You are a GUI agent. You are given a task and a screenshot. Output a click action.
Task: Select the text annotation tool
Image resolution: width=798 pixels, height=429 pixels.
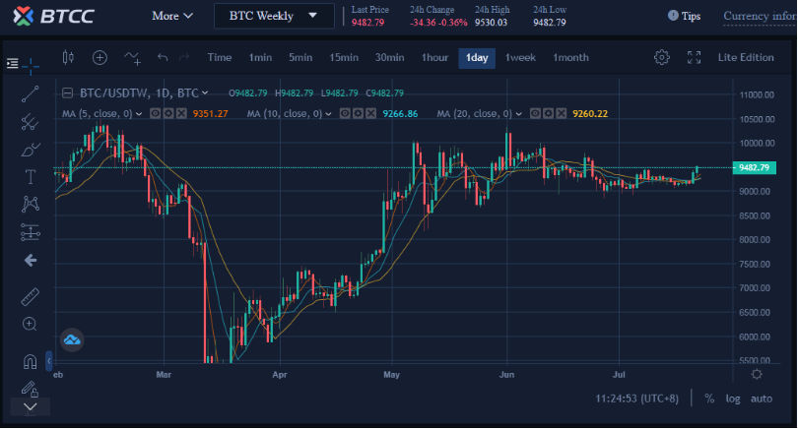pyautogui.click(x=30, y=177)
